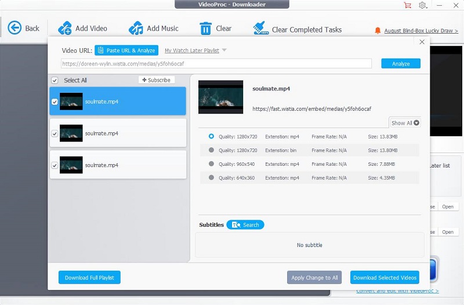Click the bold soulmate.mp4 title in details
The image size is (464, 305).
271,89
